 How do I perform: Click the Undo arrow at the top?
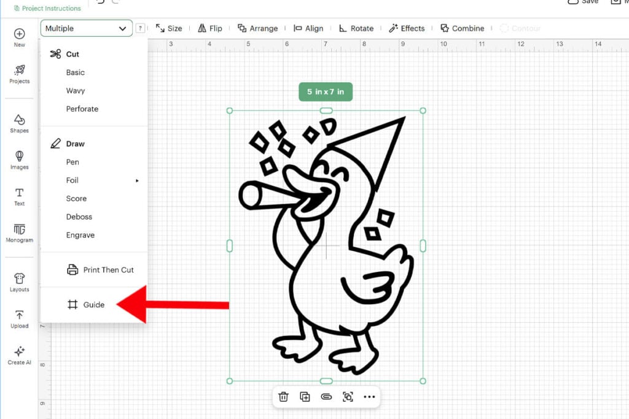(100, 2)
